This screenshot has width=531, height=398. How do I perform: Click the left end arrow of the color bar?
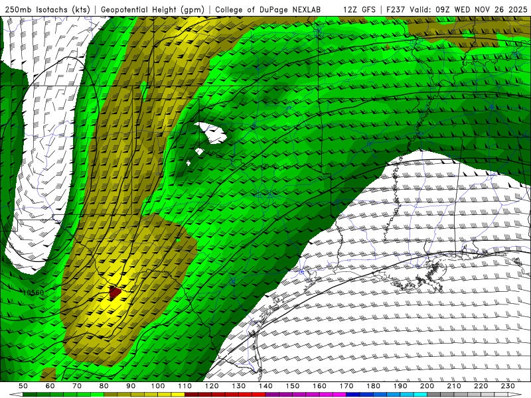tap(16, 394)
